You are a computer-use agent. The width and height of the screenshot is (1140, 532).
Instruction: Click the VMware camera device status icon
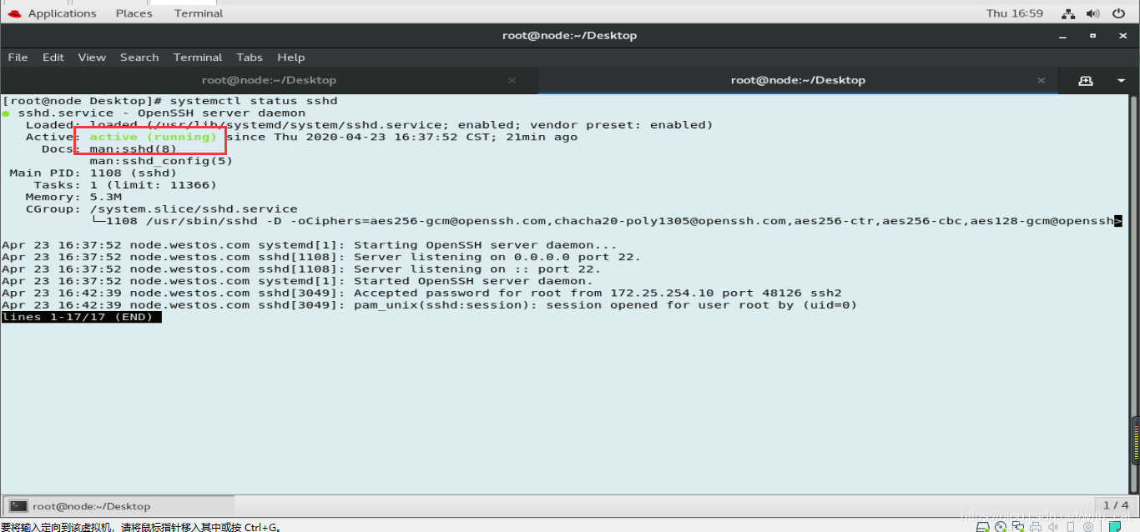tap(1087, 527)
